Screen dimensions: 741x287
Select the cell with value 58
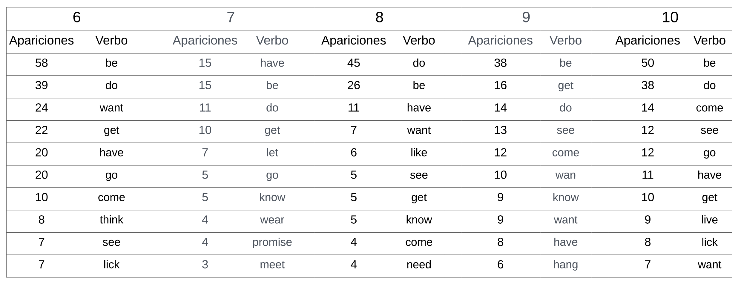click(42, 63)
